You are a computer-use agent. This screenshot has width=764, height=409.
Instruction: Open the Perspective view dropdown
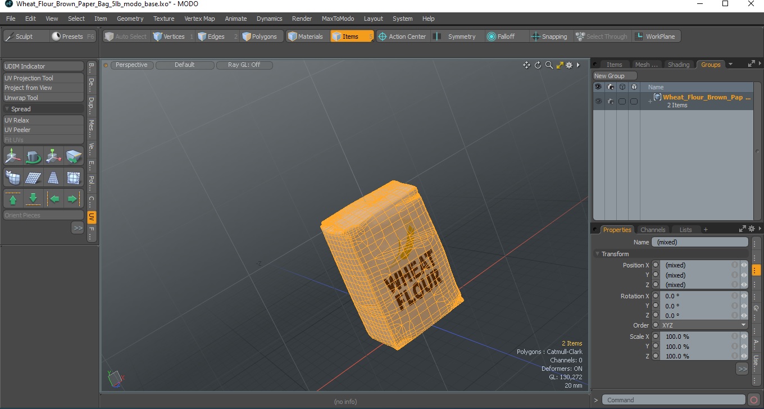click(132, 65)
